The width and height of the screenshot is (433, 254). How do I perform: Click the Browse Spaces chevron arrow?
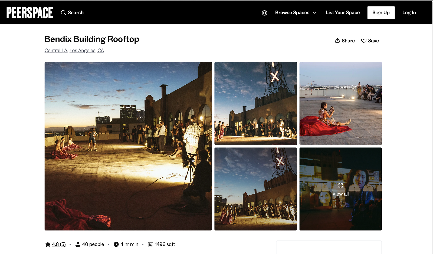314,13
